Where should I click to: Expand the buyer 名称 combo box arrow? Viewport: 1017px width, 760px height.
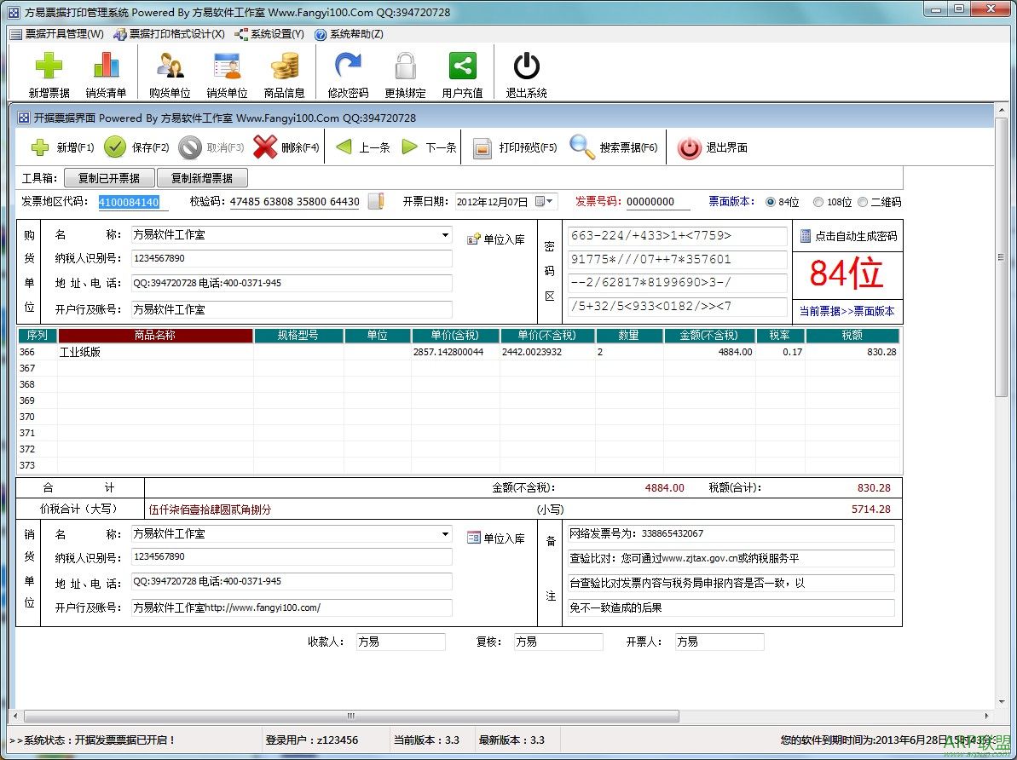click(x=445, y=235)
